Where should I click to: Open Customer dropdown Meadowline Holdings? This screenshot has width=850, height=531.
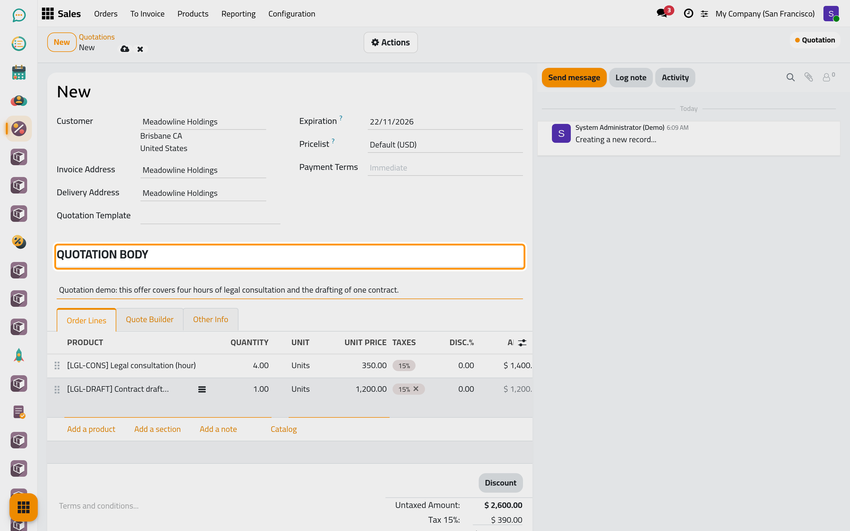tap(203, 122)
